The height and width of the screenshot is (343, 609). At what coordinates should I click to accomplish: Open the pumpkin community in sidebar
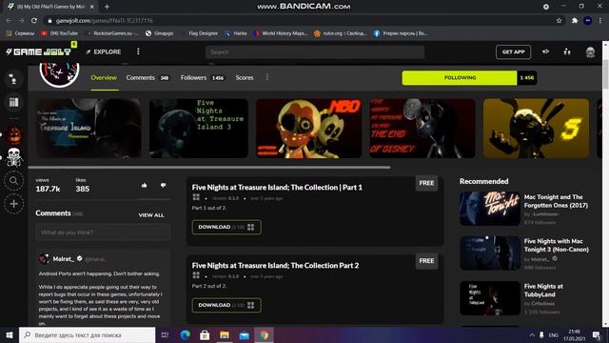[x=14, y=134]
